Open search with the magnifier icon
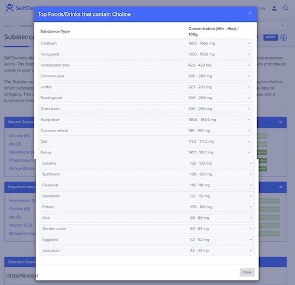295x285 pixels. tap(286, 8)
